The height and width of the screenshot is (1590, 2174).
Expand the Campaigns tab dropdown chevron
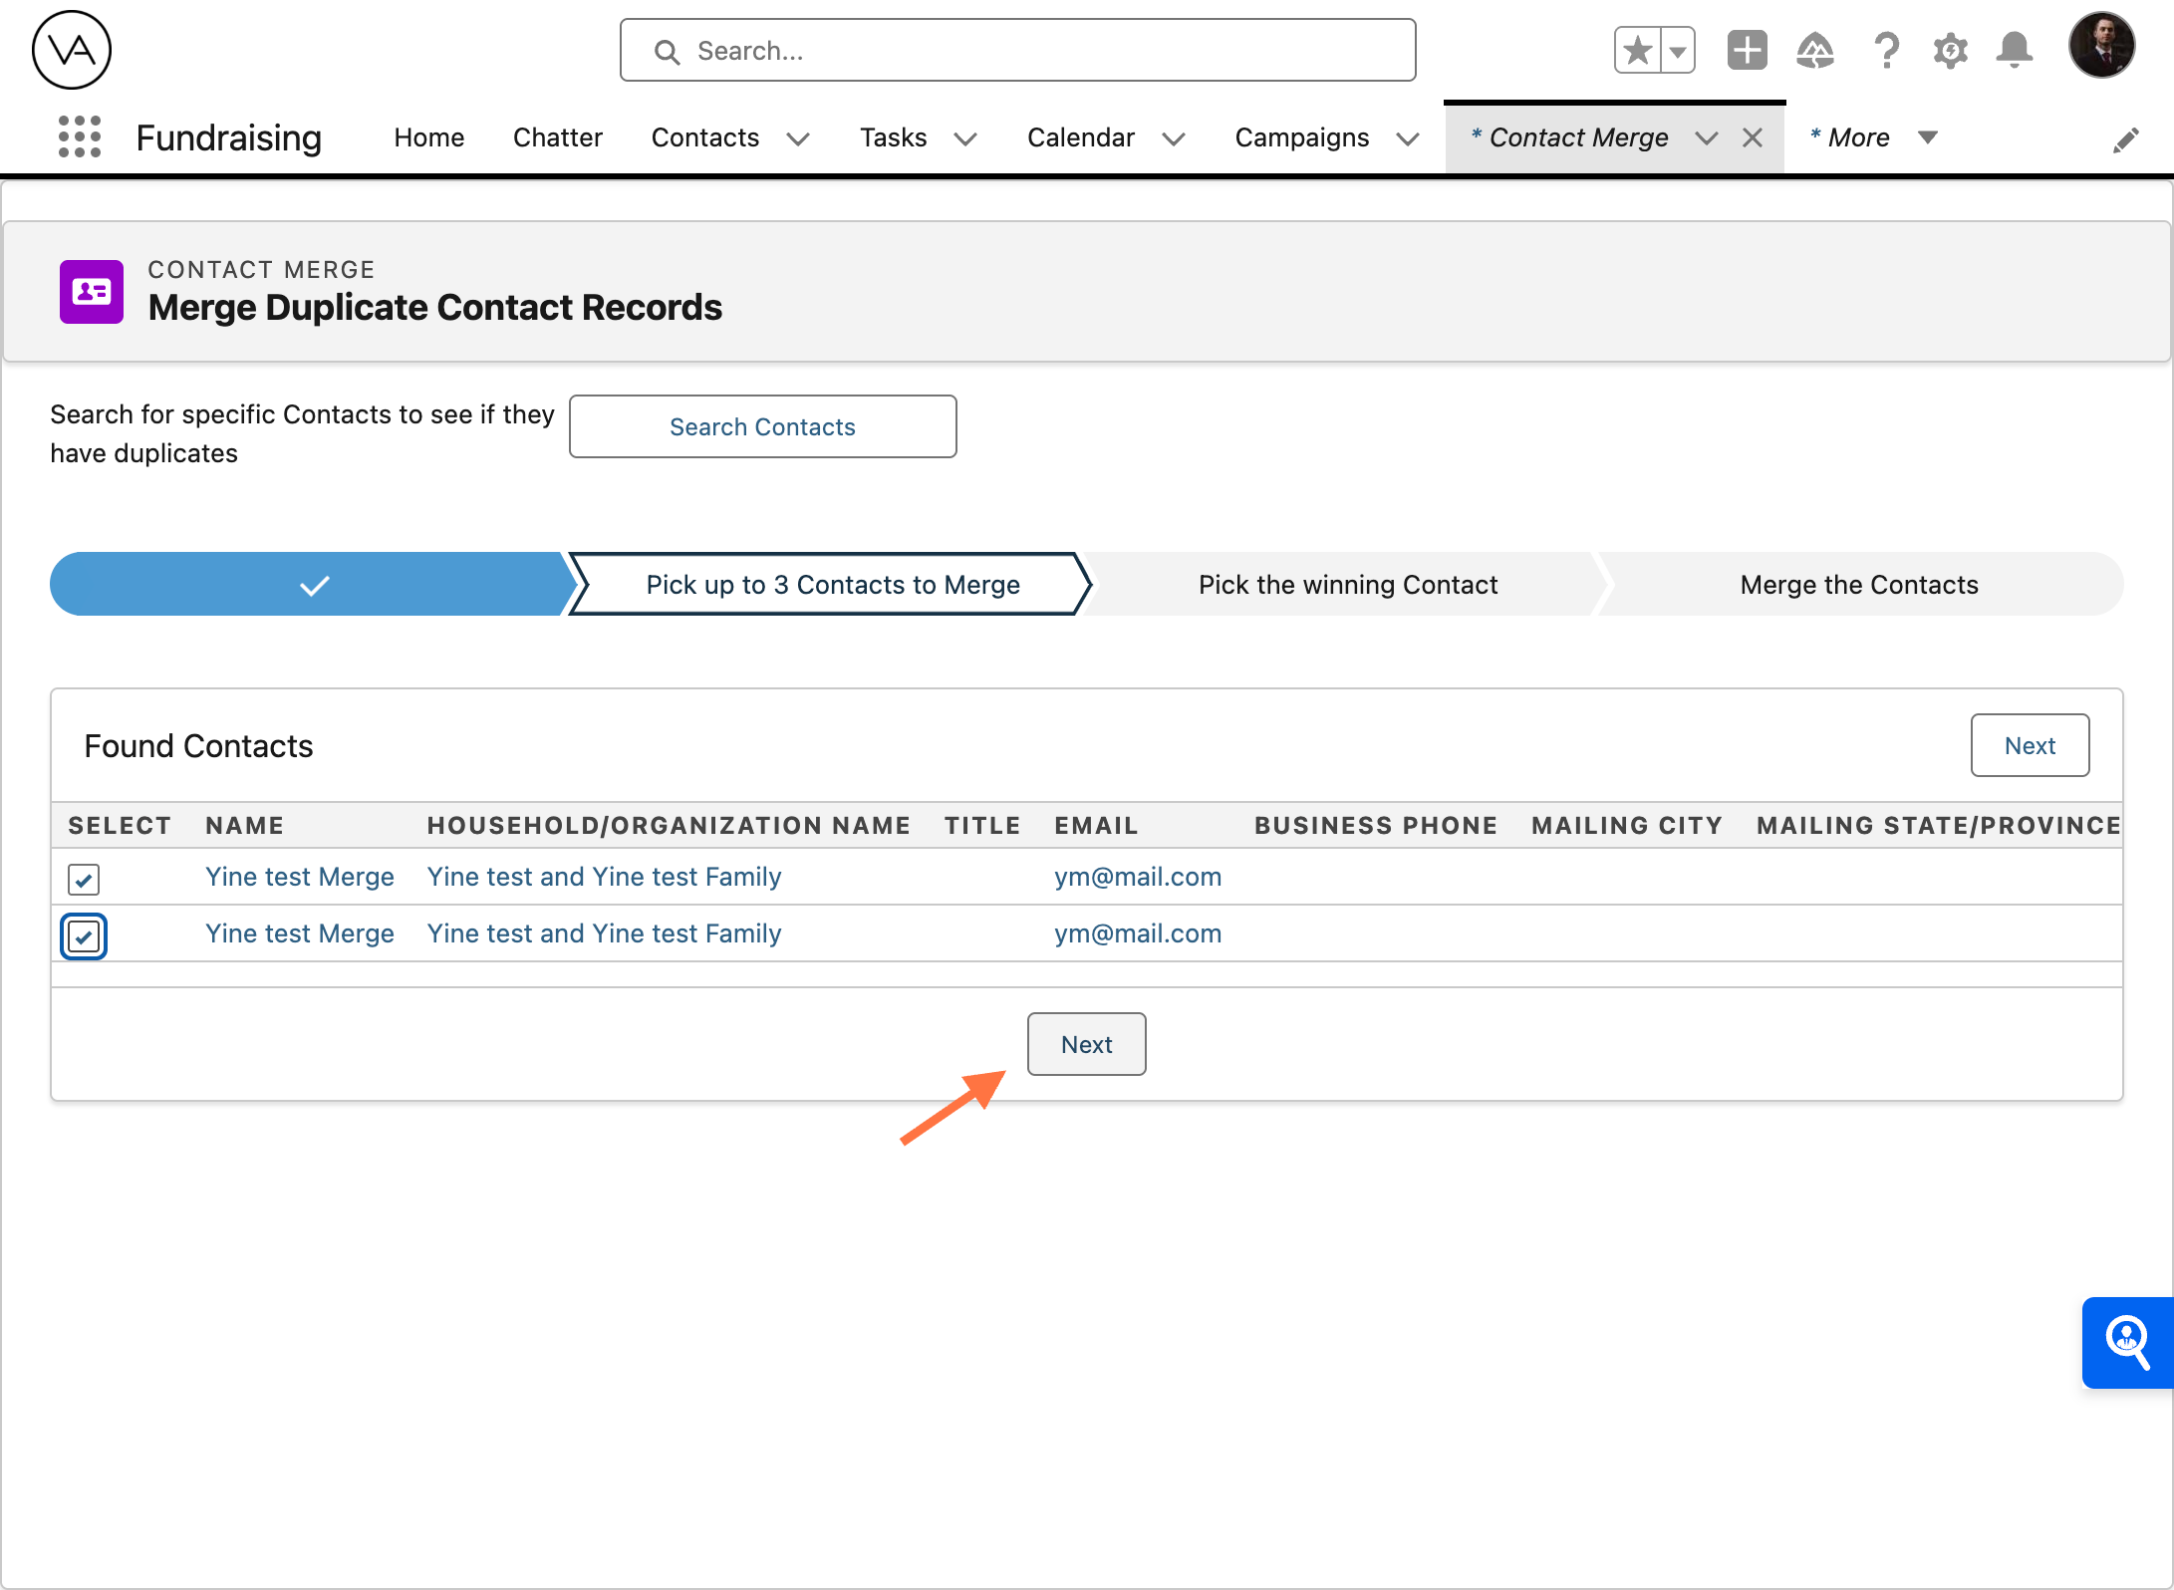1408,138
